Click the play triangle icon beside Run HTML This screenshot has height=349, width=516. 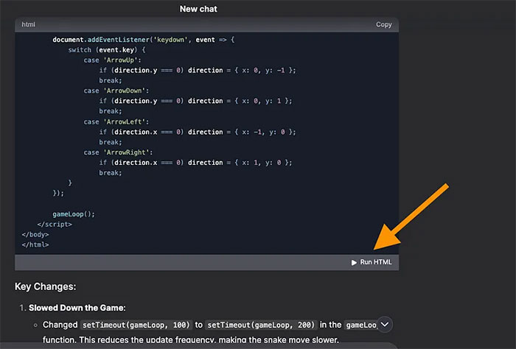(354, 262)
